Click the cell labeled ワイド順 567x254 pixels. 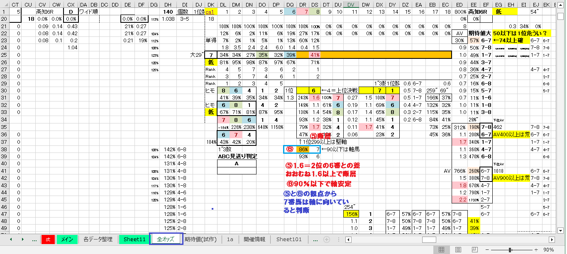click(88, 12)
